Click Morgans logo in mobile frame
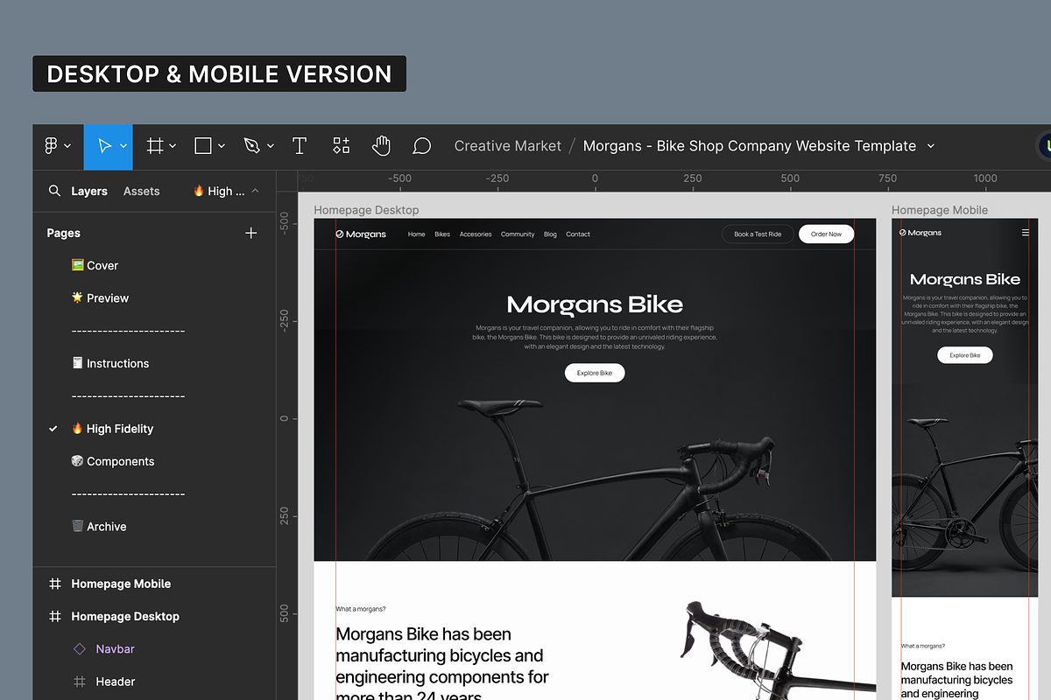1051x700 pixels. 921,233
